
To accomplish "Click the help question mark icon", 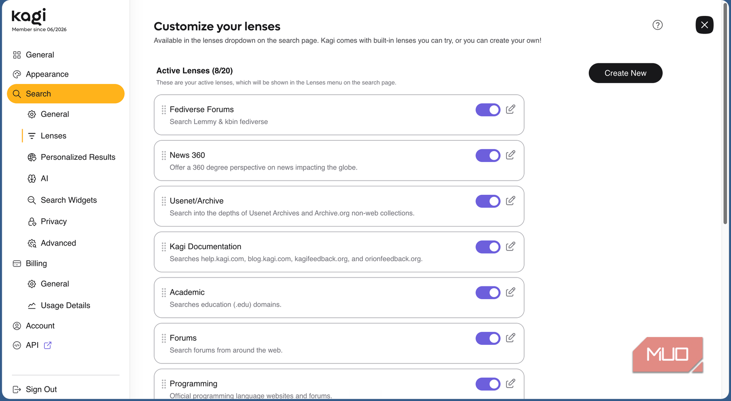I will (x=657, y=25).
